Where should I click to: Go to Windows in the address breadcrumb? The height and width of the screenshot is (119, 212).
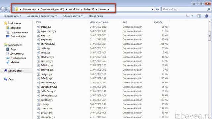pos(74,9)
